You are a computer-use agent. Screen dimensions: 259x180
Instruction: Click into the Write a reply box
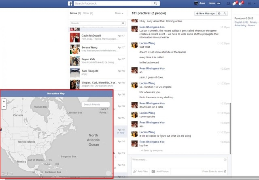pyautogui.click(x=179, y=163)
